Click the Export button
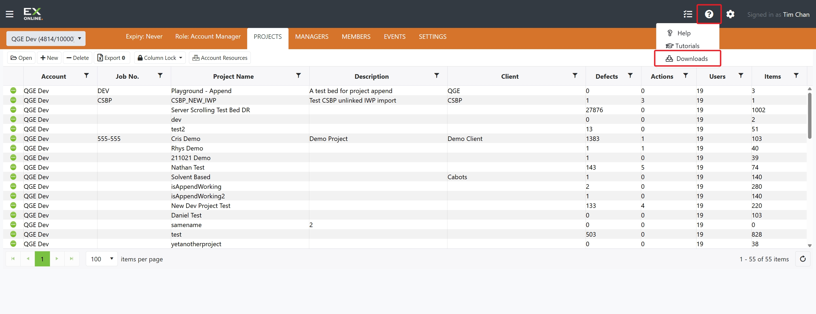Image resolution: width=816 pixels, height=314 pixels. pyautogui.click(x=112, y=58)
